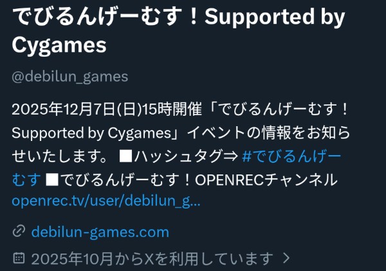386x271 pixels.
Task: Open the #でびるんげー hashtag on the third bio line
Action: (x=291, y=156)
